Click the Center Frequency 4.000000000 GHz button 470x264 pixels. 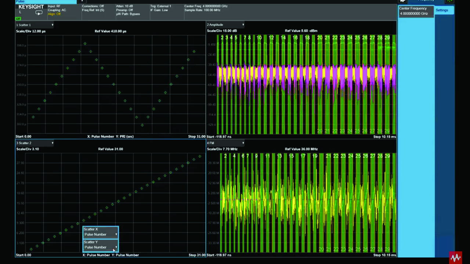415,11
